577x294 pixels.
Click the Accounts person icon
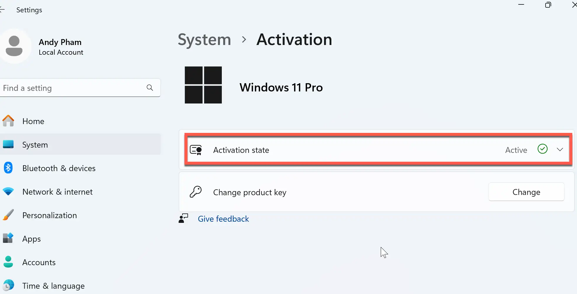[x=8, y=262]
